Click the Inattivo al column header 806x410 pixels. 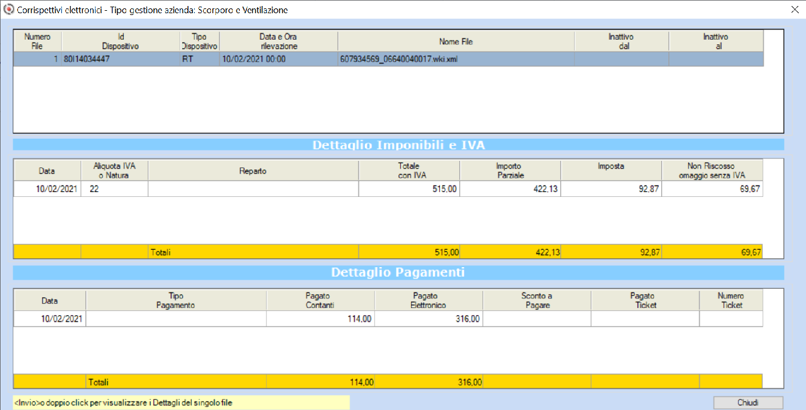click(716, 41)
